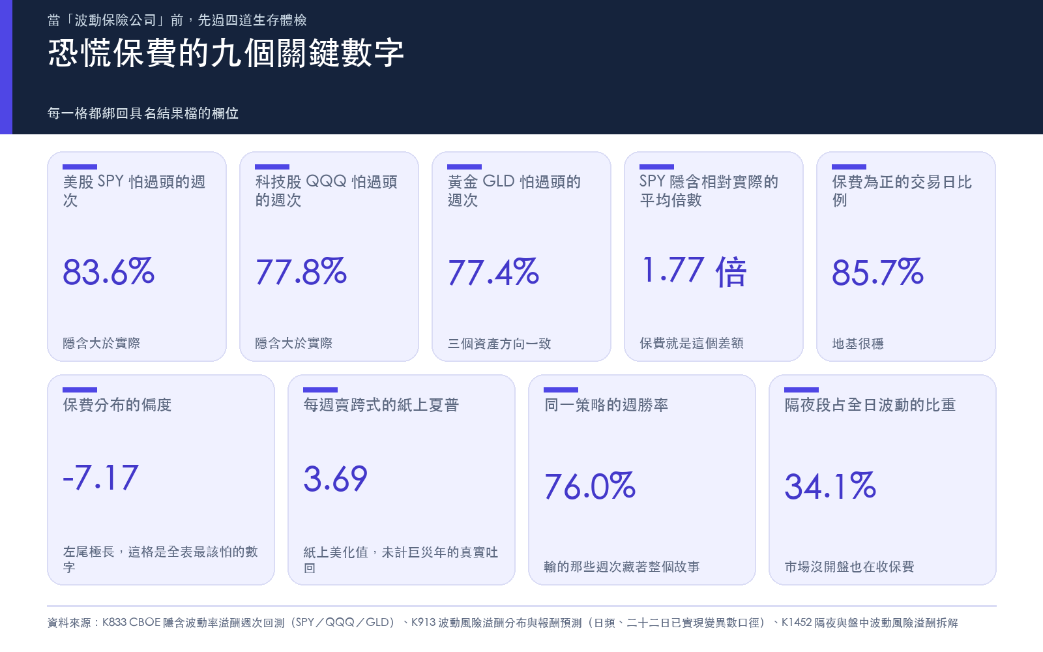Click the title 恐慌保費的九個關鍵數字

pyautogui.click(x=226, y=53)
